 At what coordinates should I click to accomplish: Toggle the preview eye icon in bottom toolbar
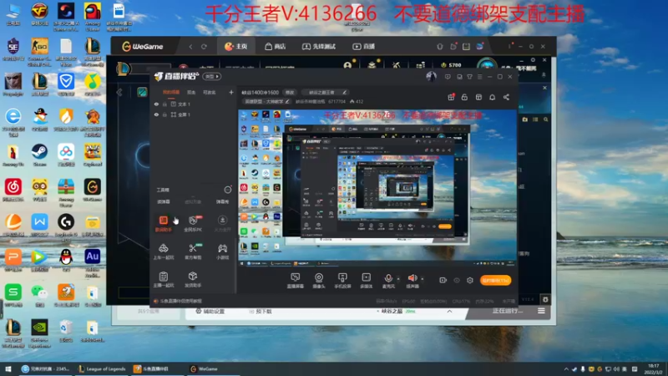click(457, 281)
